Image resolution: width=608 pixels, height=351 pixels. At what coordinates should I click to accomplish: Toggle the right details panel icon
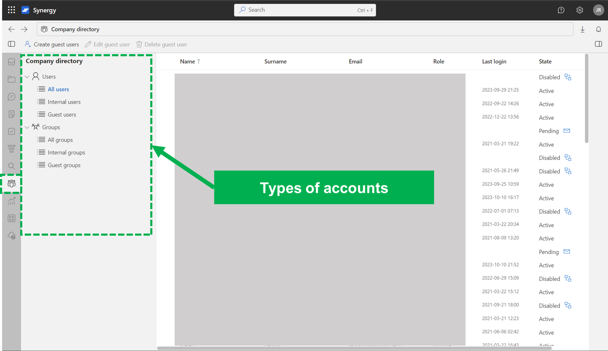[598, 44]
